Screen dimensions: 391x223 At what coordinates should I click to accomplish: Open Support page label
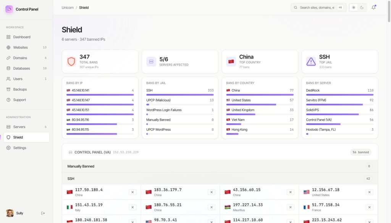19,100
